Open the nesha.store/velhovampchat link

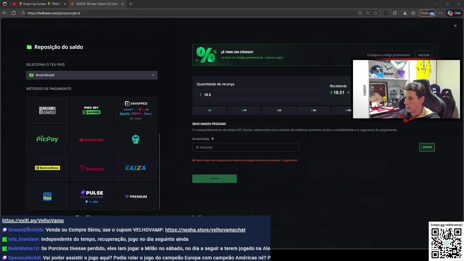[x=205, y=230]
